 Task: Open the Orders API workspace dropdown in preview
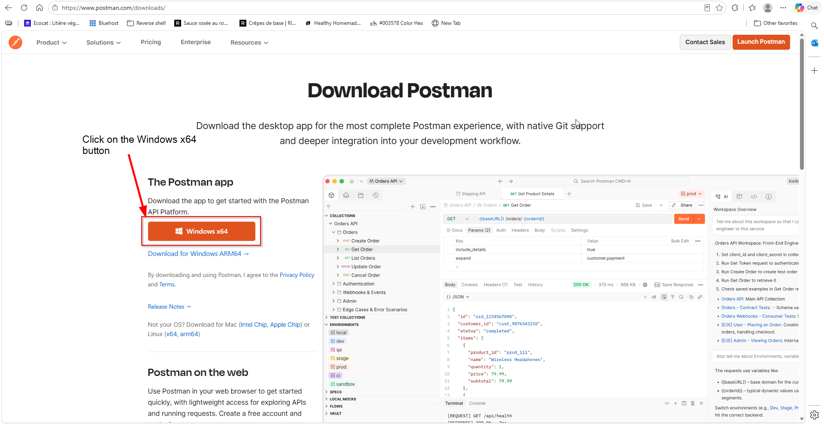tap(386, 181)
